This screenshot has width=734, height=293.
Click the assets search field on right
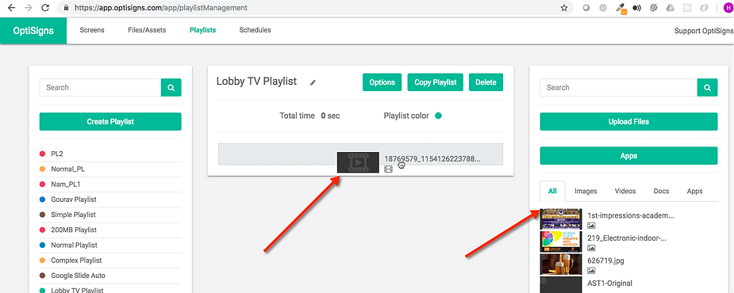[x=618, y=87]
